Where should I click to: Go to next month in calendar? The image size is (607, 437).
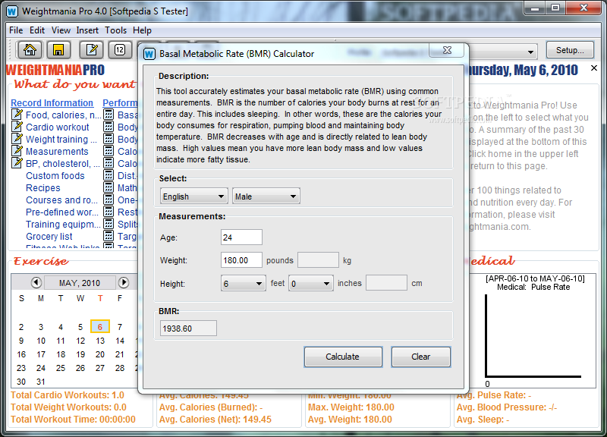coord(124,282)
